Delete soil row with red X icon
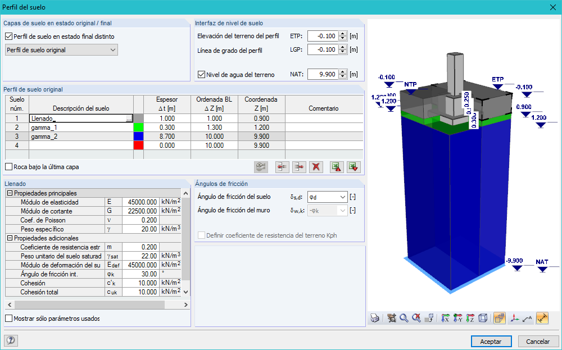Image resolution: width=562 pixels, height=350 pixels. (x=316, y=167)
